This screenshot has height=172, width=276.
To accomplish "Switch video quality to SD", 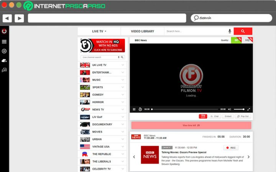I will click(236, 40).
